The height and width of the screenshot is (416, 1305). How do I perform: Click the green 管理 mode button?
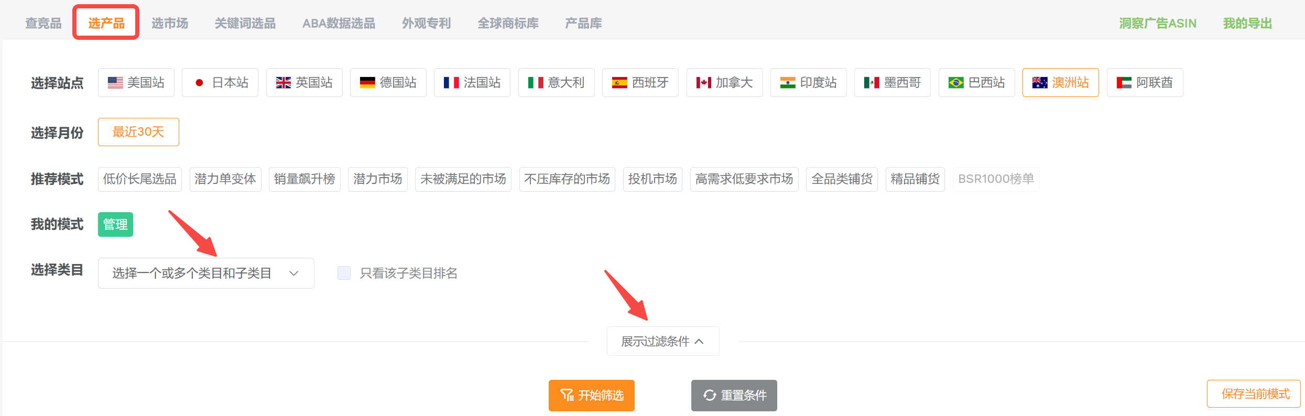coord(115,224)
